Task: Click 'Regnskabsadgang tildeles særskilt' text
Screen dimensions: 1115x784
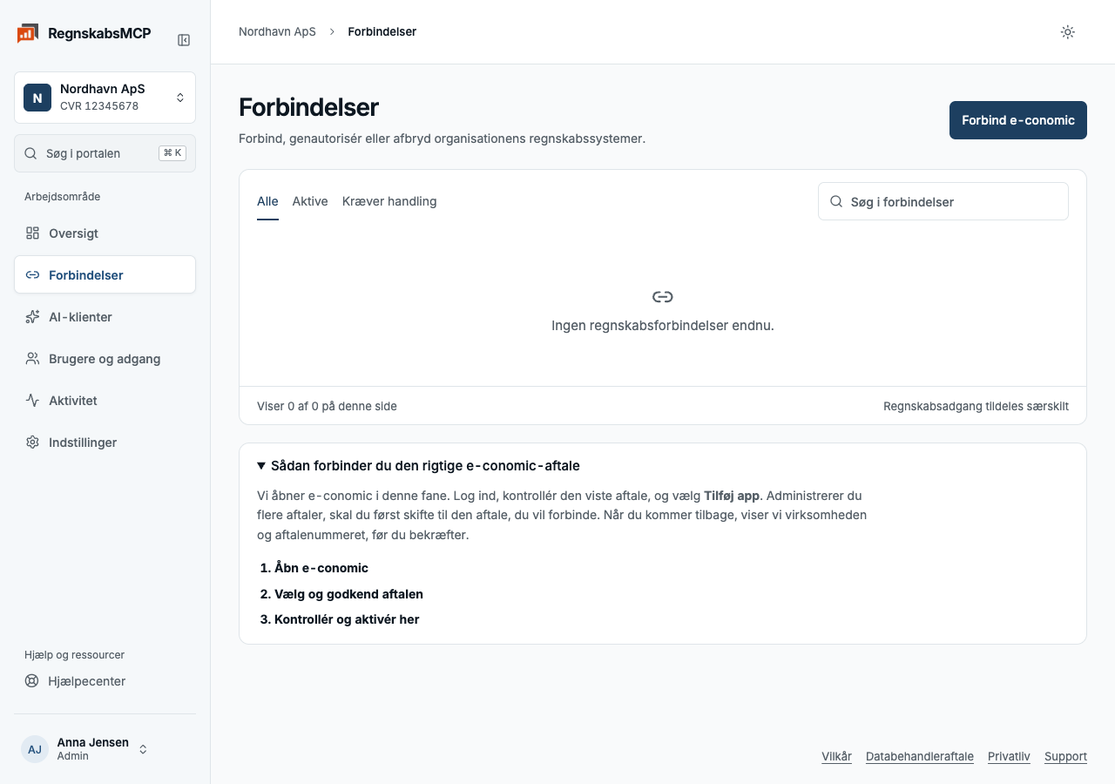Action: [x=976, y=406]
